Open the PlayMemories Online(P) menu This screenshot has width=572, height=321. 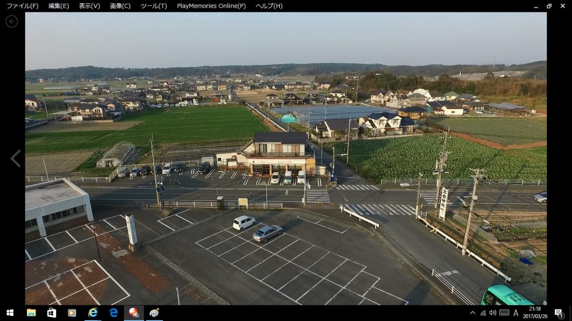click(211, 6)
